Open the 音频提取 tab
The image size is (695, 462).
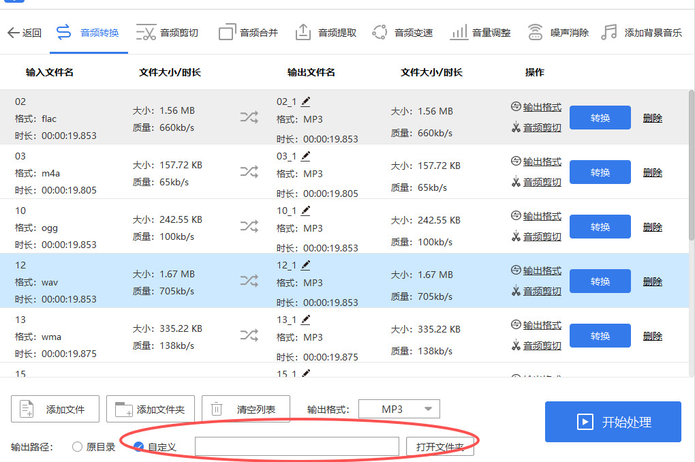pos(326,32)
